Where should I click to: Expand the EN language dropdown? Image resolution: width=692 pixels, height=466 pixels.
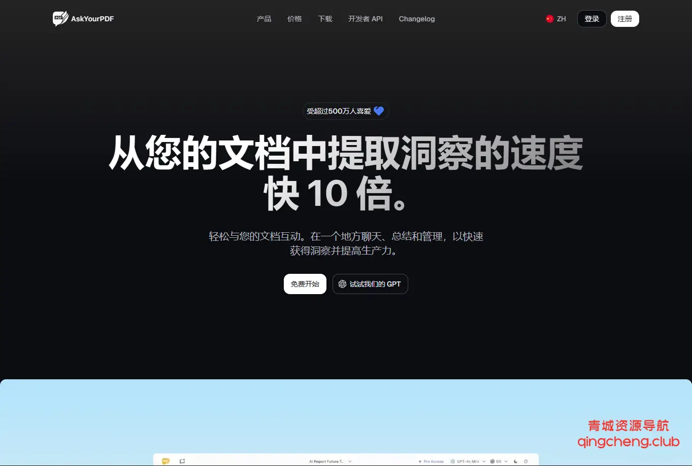506,461
